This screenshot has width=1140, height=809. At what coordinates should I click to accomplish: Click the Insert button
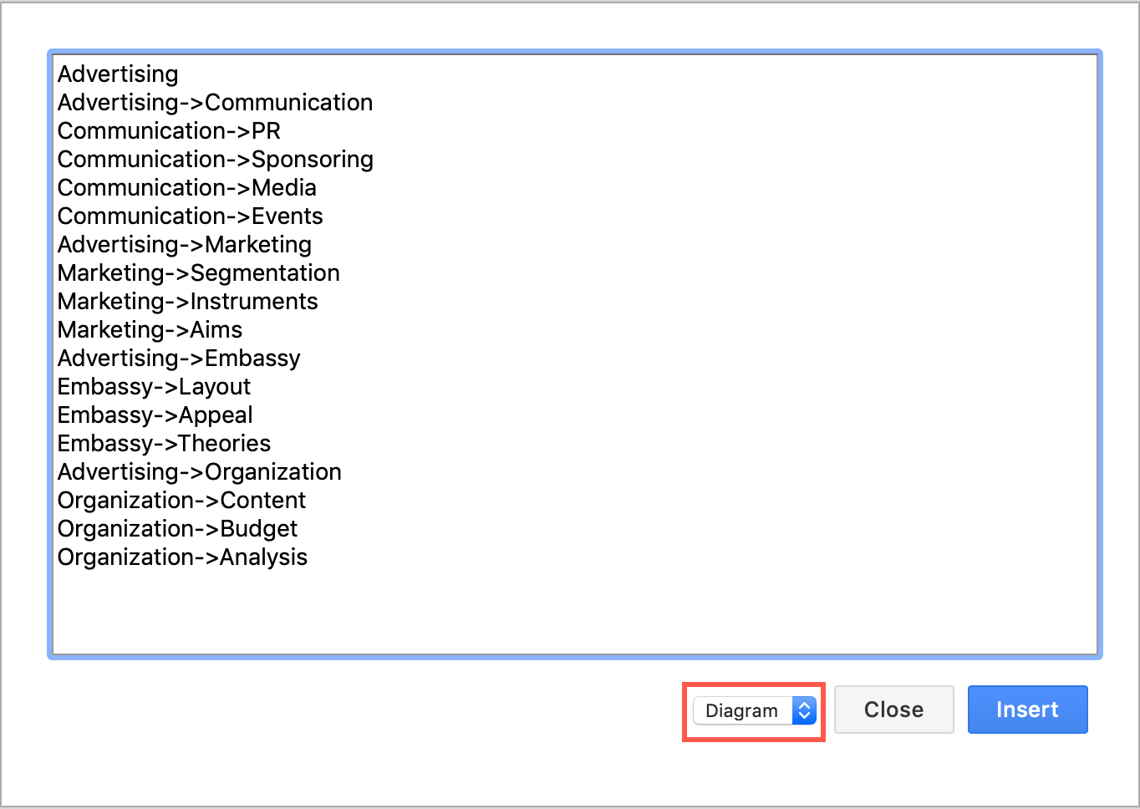(1027, 709)
